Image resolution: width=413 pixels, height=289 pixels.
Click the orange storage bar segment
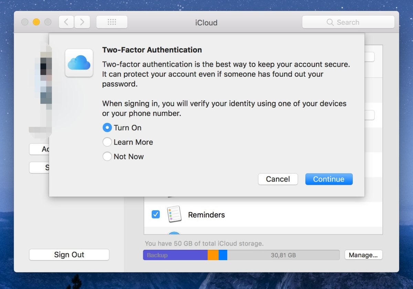(213, 255)
